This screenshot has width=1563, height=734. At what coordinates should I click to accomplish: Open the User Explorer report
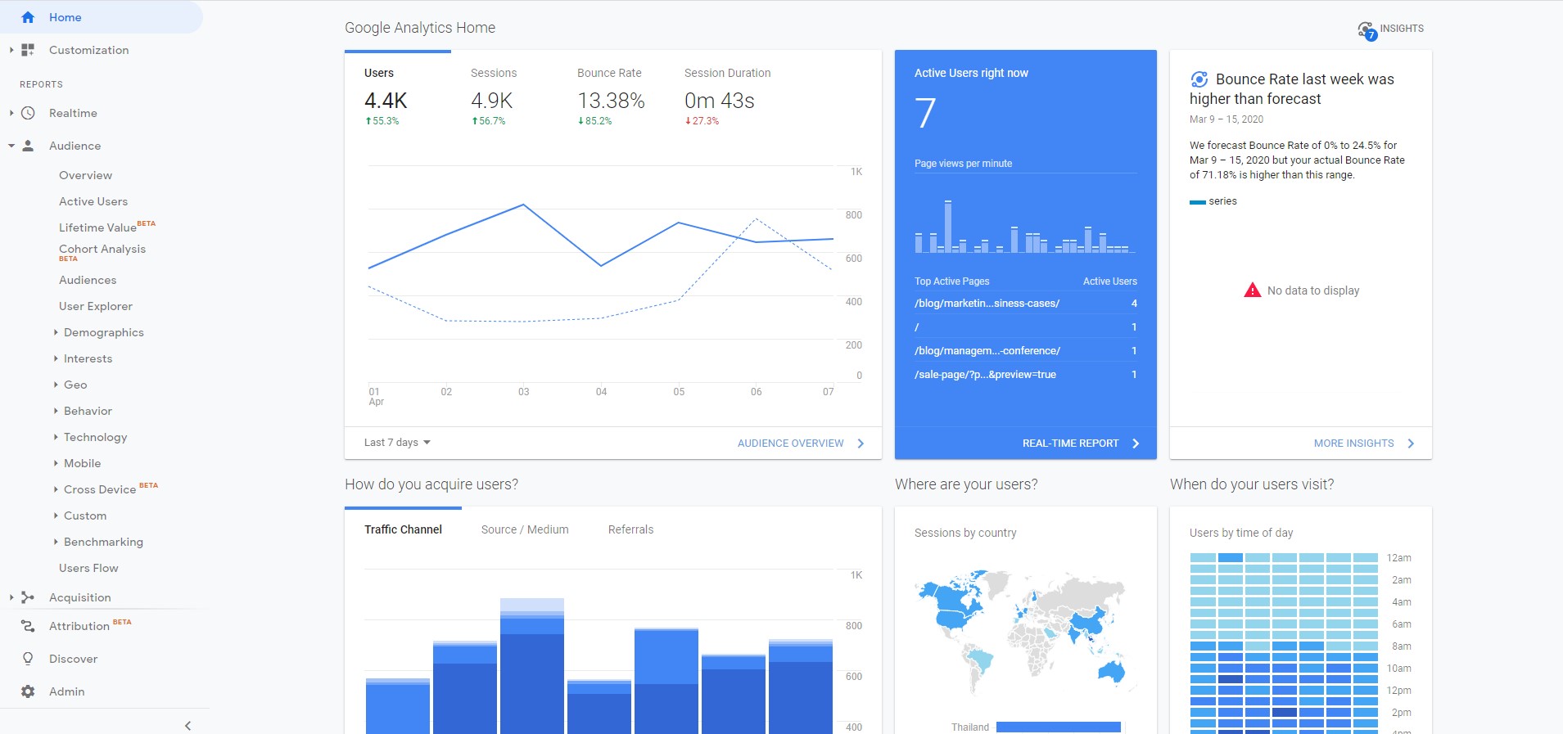tap(96, 306)
